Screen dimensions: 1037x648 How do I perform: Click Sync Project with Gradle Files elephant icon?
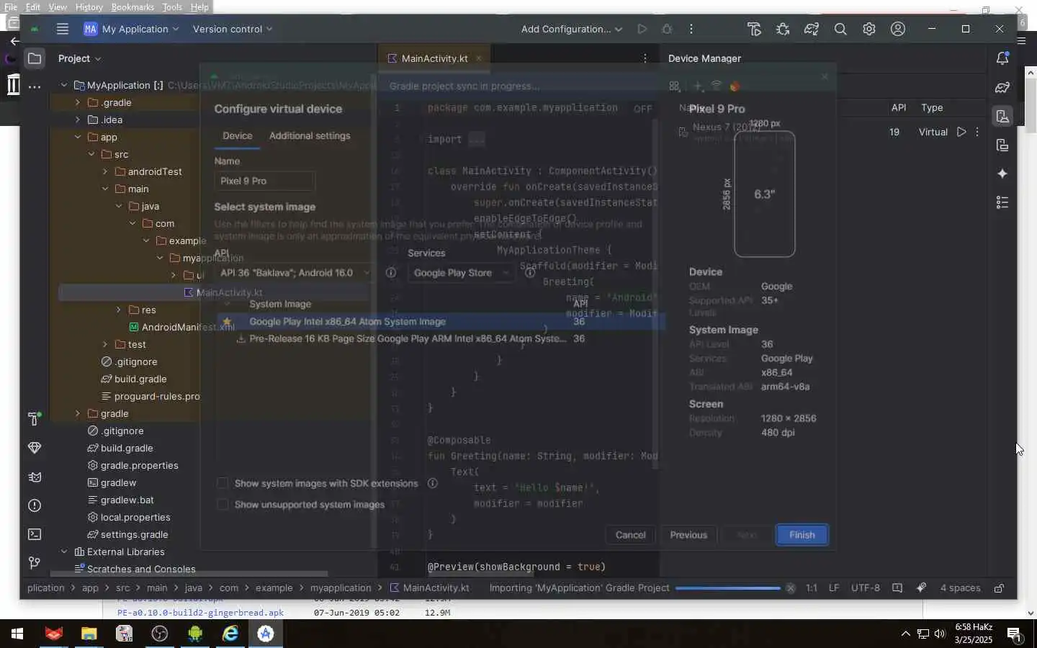(x=812, y=29)
